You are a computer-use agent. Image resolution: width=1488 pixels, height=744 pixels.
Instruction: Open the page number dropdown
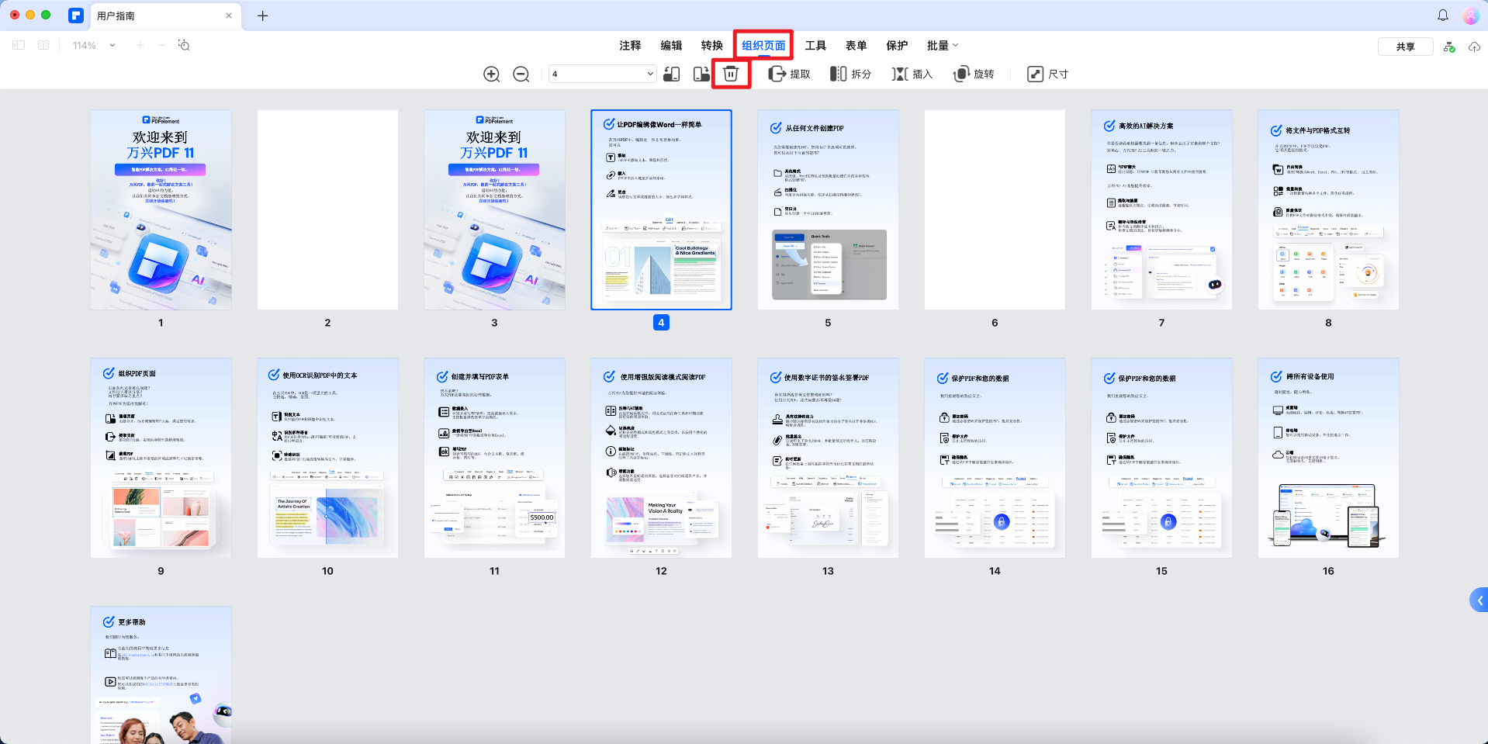click(650, 74)
